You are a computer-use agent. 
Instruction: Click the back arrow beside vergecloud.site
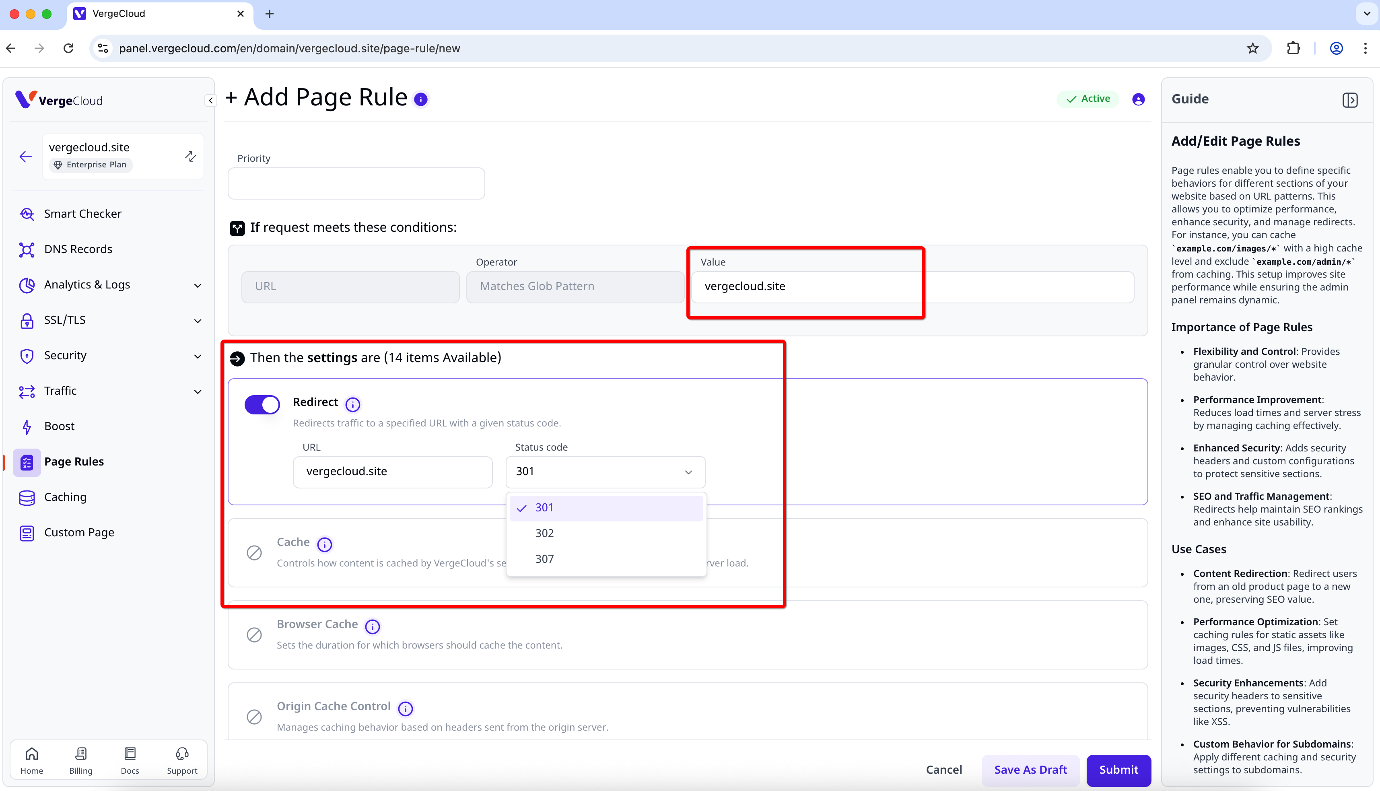click(25, 157)
